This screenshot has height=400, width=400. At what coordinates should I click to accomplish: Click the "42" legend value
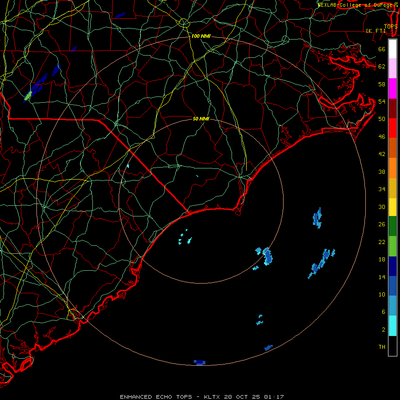pos(382,154)
